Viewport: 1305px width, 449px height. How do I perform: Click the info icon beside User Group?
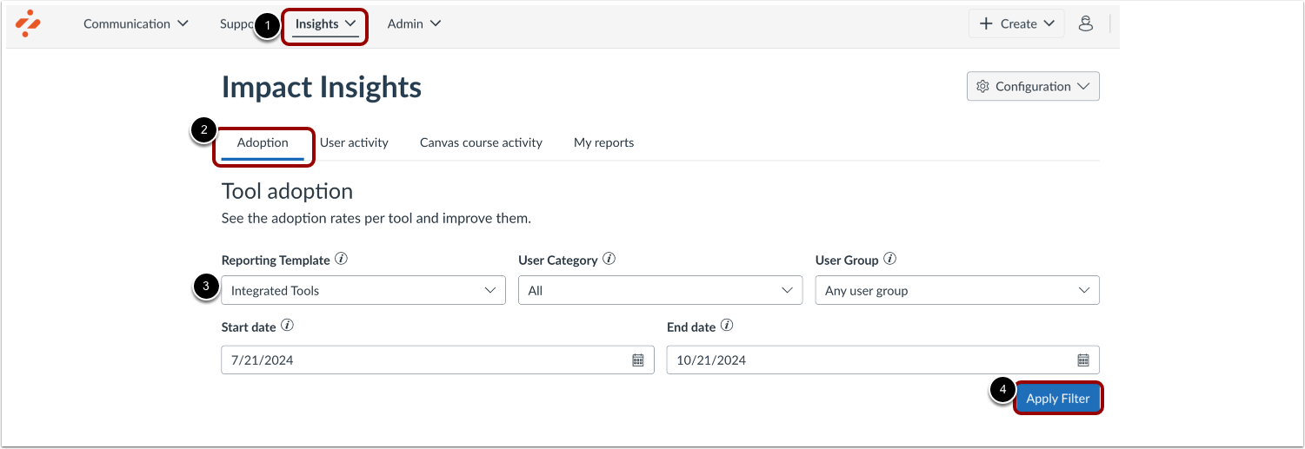pyautogui.click(x=889, y=259)
